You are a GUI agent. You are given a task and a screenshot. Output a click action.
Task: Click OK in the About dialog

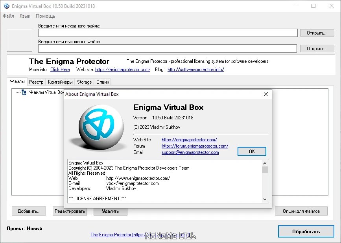click(x=252, y=152)
